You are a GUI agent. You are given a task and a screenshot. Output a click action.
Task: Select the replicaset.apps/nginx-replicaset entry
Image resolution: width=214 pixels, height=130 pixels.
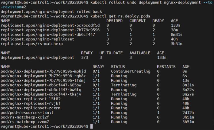point(37,39)
